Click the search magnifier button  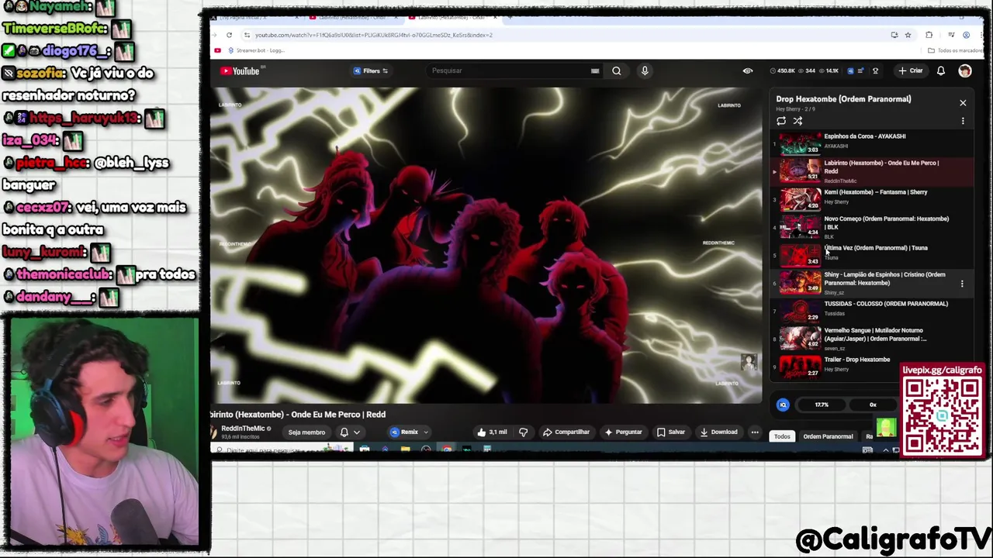(617, 71)
